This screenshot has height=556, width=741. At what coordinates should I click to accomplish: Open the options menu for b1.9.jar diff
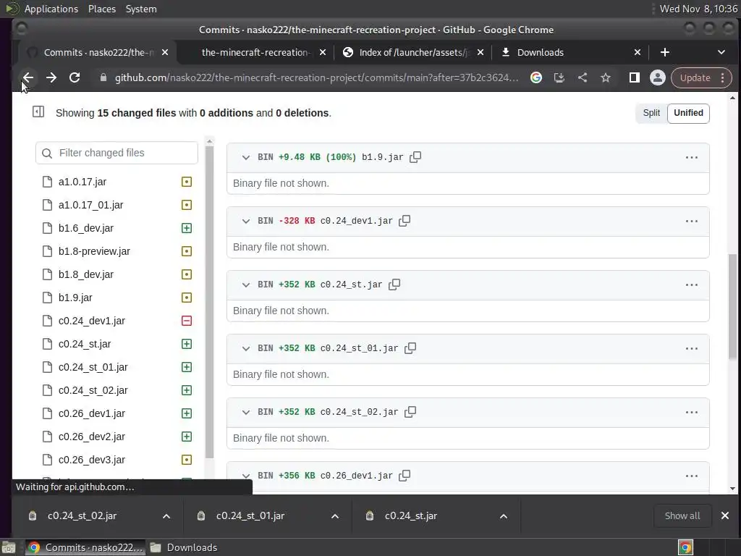click(691, 157)
